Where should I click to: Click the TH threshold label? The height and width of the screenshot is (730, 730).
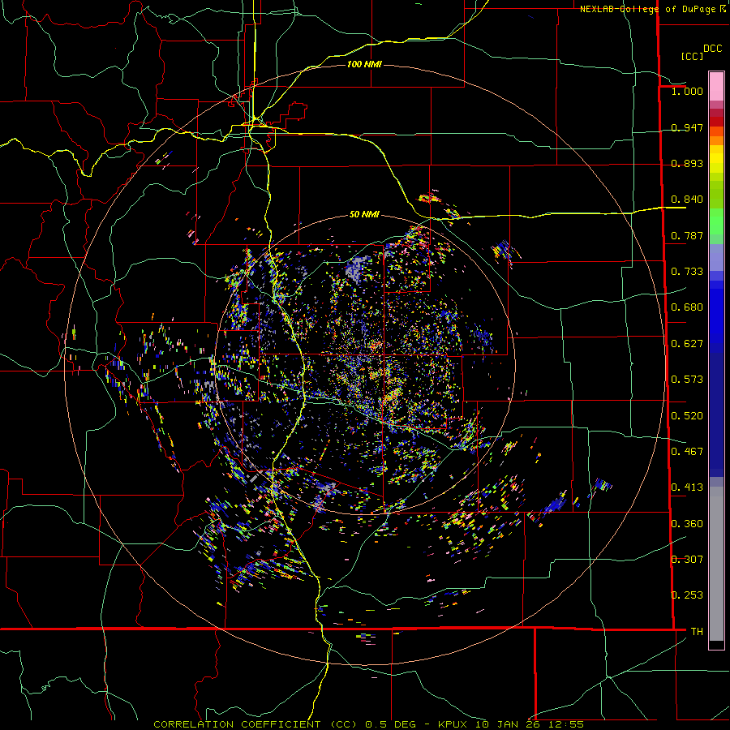pyautogui.click(x=697, y=632)
